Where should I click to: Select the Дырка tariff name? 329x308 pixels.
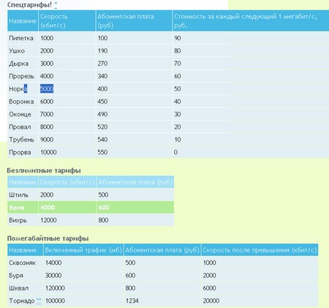coord(19,63)
